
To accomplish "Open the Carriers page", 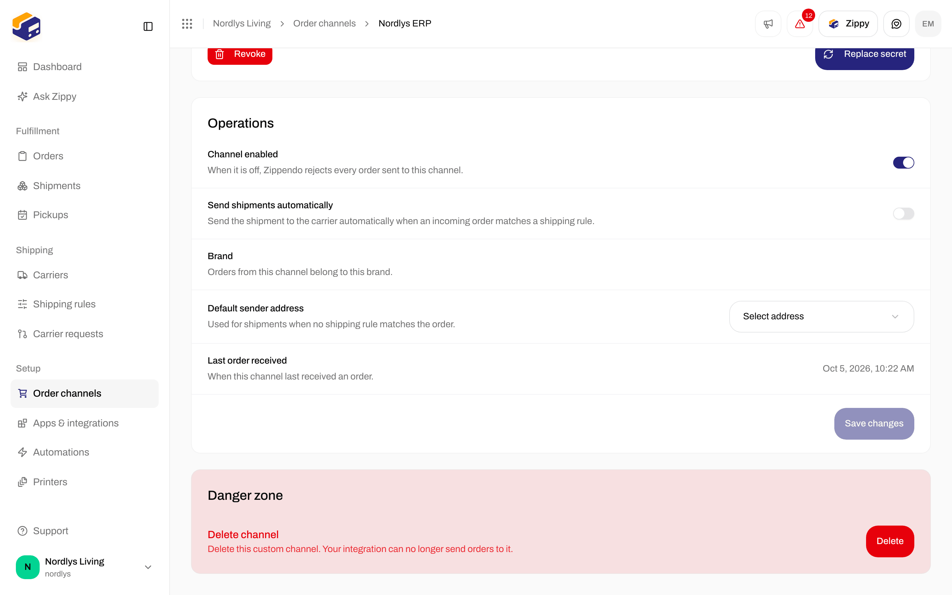I will coord(85,275).
